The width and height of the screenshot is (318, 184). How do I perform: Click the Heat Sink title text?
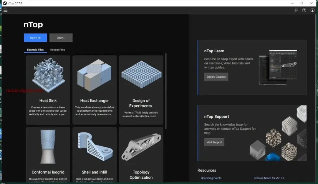pos(48,101)
